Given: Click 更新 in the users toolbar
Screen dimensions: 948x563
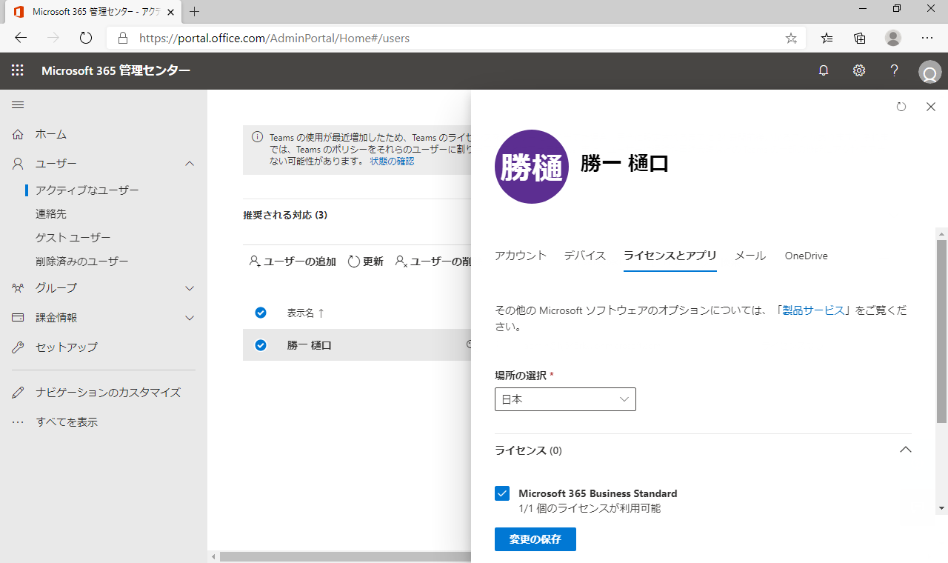Looking at the screenshot, I should tap(366, 261).
